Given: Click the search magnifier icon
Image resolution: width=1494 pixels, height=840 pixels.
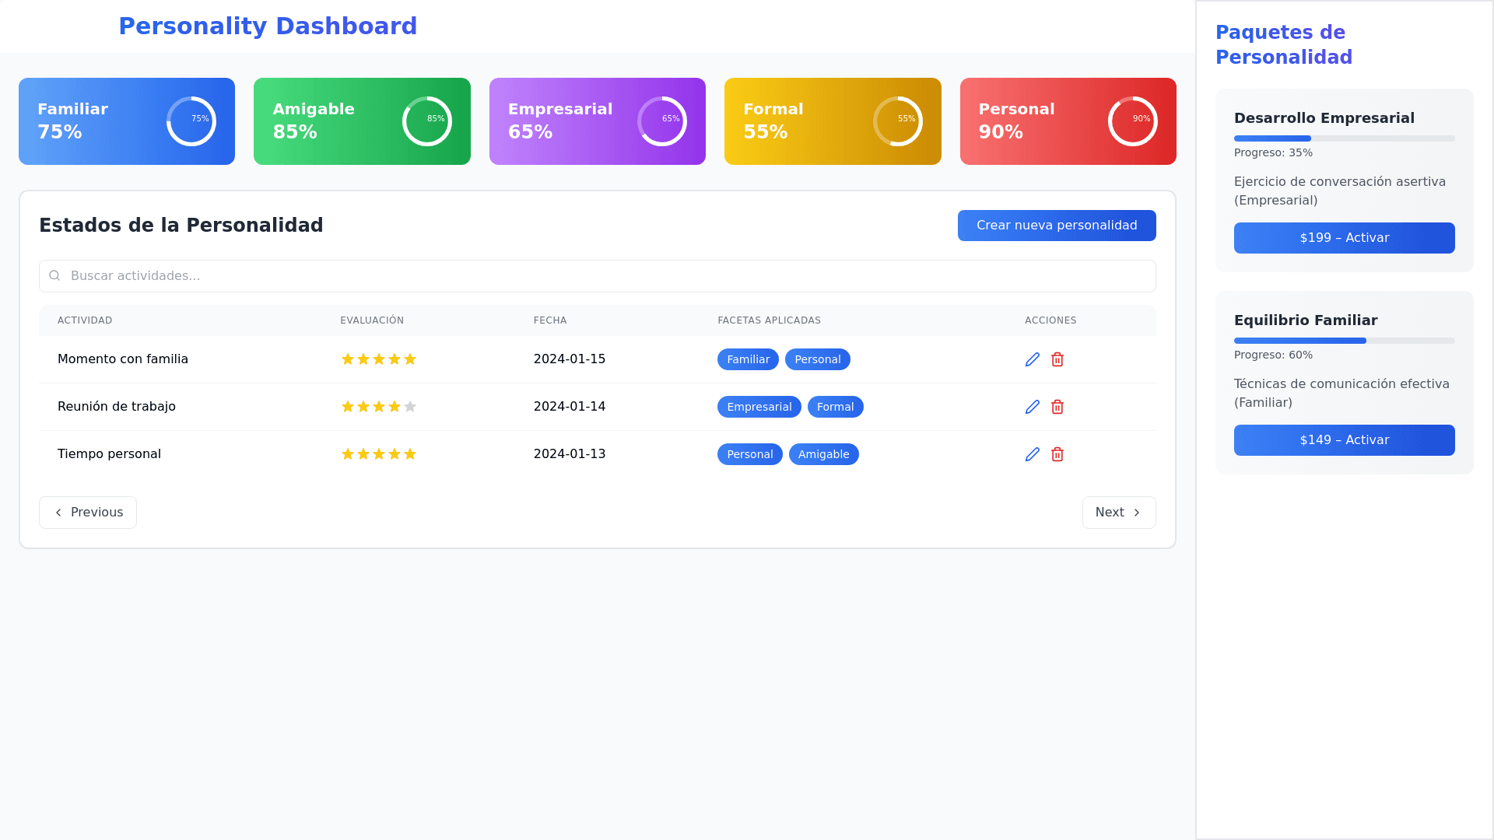Looking at the screenshot, I should point(54,276).
